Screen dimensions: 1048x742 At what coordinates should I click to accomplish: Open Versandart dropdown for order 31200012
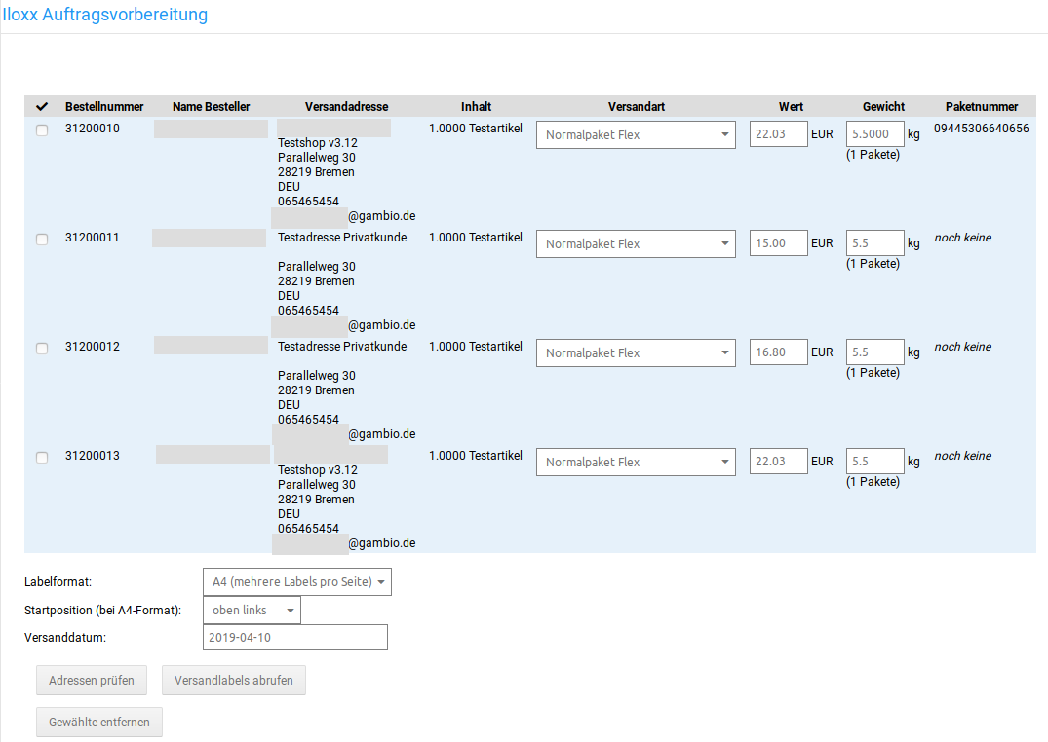click(636, 353)
